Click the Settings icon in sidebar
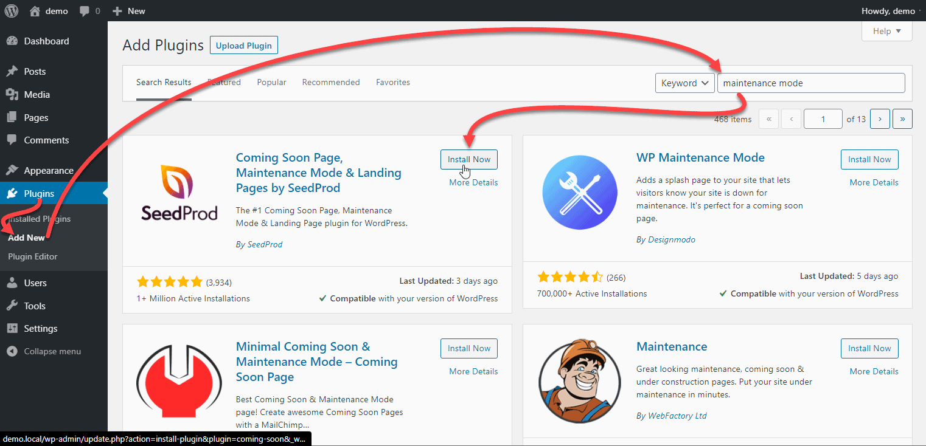Screen dimensions: 926x446 12,329
